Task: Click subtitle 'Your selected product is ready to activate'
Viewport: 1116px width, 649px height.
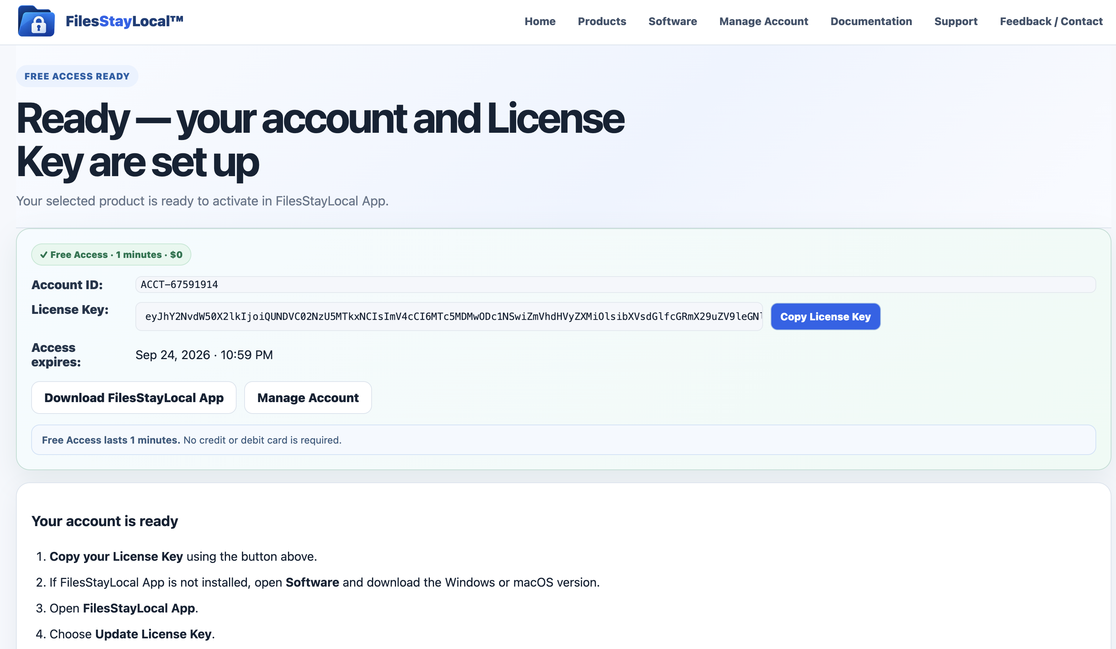Action: 202,201
